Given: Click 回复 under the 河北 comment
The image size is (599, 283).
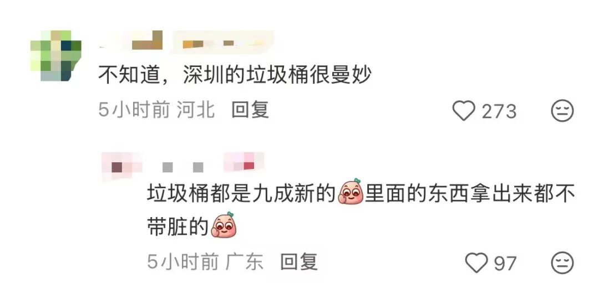Looking at the screenshot, I should [250, 110].
